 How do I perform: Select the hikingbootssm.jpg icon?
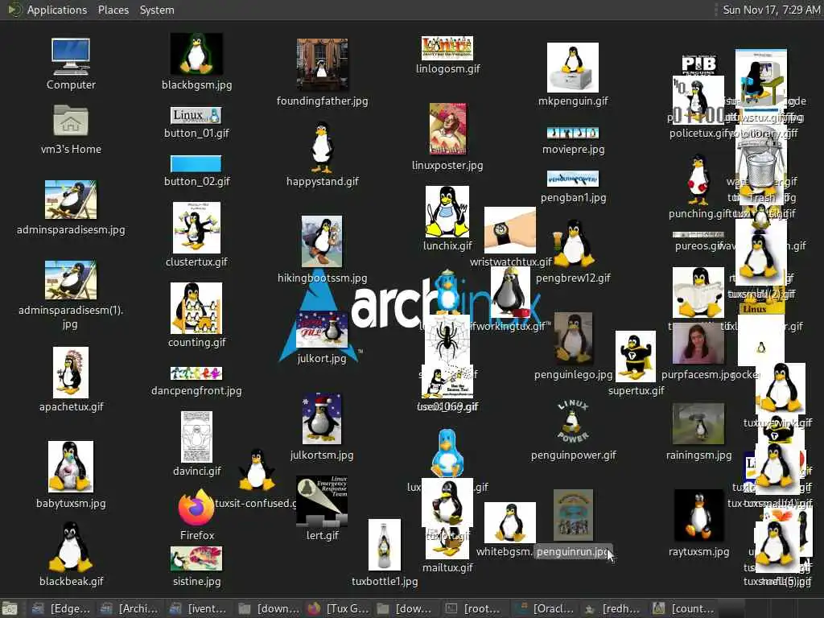tap(322, 241)
